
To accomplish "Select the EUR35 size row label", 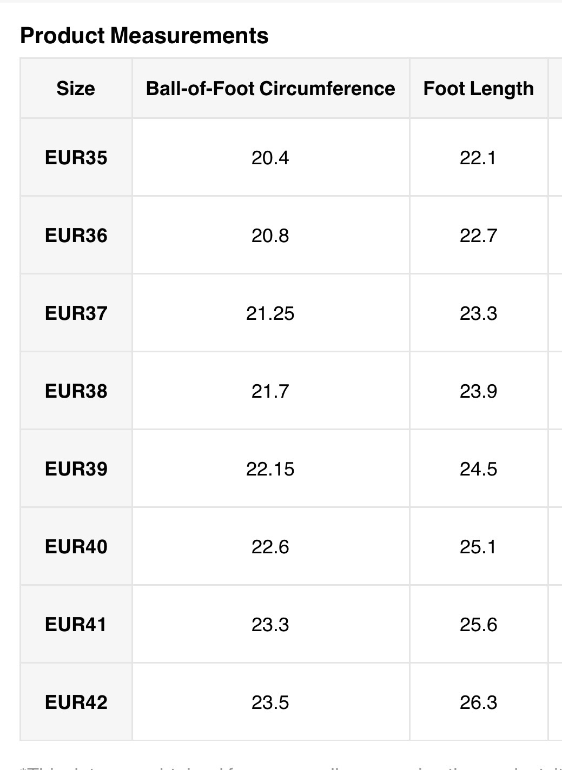I will (x=76, y=158).
